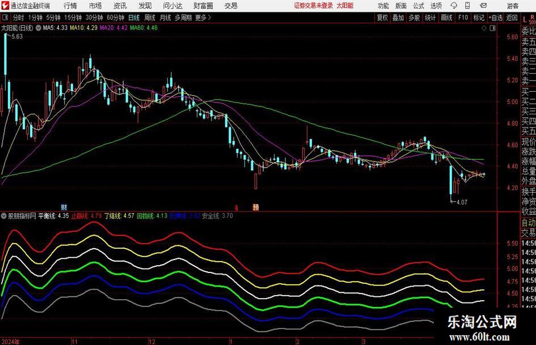Screen dimensions: 536x345
Task: Click the 通达信 red logo icon
Action: click(5, 6)
